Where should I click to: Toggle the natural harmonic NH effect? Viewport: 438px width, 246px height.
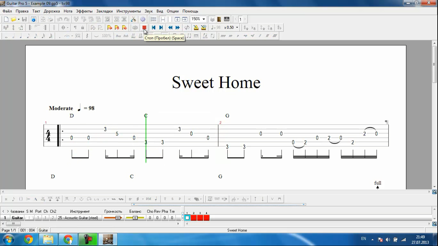tap(50, 199)
